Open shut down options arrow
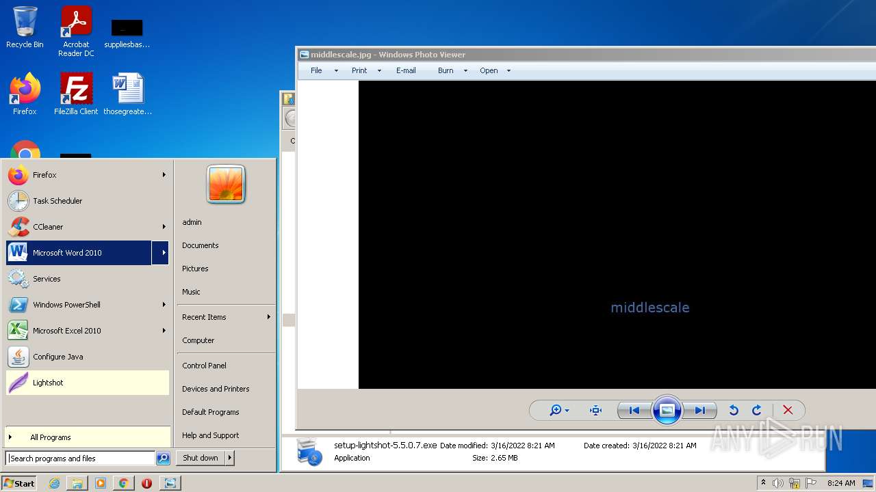 (230, 458)
